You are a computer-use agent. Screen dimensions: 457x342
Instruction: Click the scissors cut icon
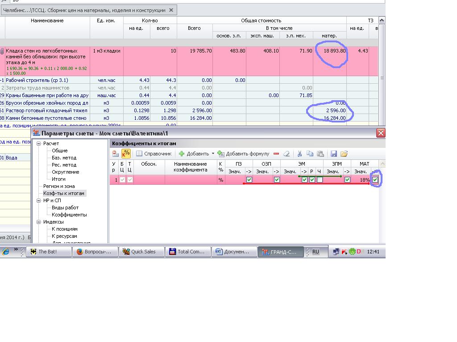click(x=300, y=154)
